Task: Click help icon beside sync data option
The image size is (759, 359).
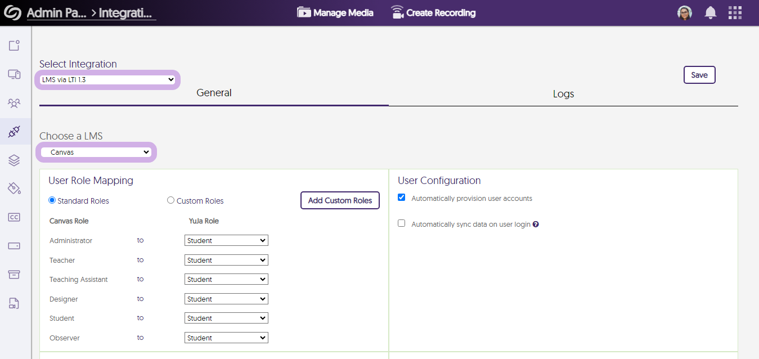Action: (x=536, y=225)
